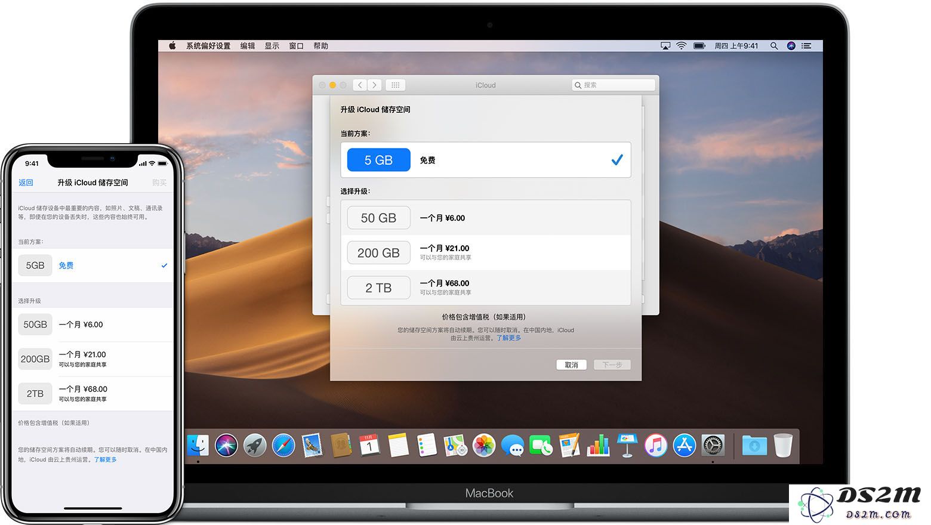Viewport: 931px width, 525px height.
Task: Open FaceTime icon in the dock
Action: point(541,446)
